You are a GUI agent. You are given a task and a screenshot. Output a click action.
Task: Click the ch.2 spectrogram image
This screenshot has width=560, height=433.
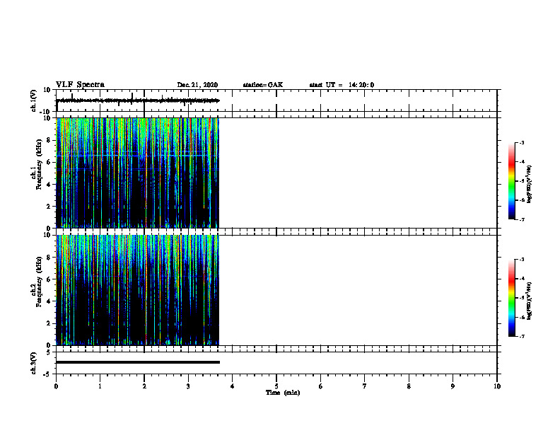coord(137,290)
